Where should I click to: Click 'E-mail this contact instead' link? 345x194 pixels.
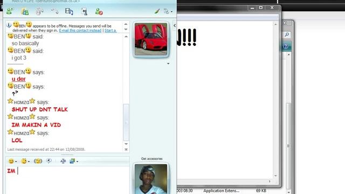pos(80,30)
